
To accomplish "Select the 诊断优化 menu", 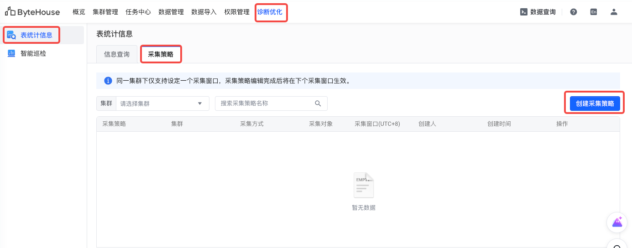I will coord(270,12).
